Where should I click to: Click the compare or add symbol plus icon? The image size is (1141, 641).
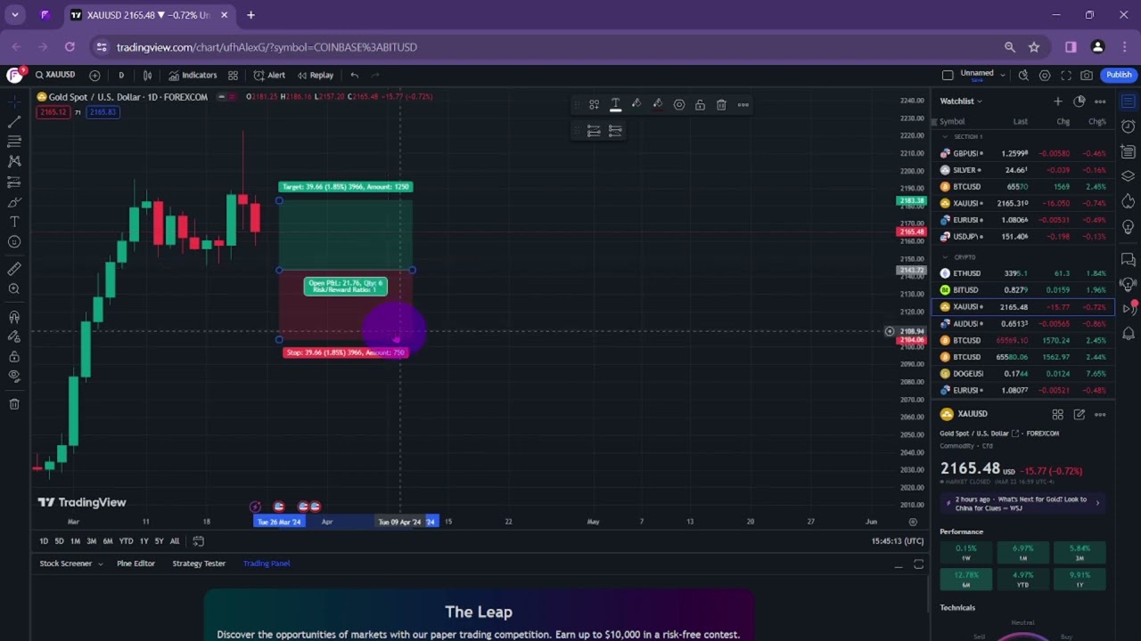pos(94,76)
